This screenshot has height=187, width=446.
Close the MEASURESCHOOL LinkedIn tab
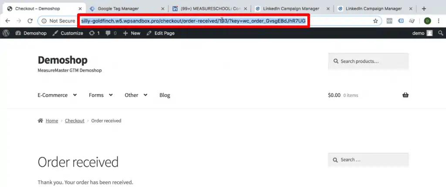pos(246,9)
